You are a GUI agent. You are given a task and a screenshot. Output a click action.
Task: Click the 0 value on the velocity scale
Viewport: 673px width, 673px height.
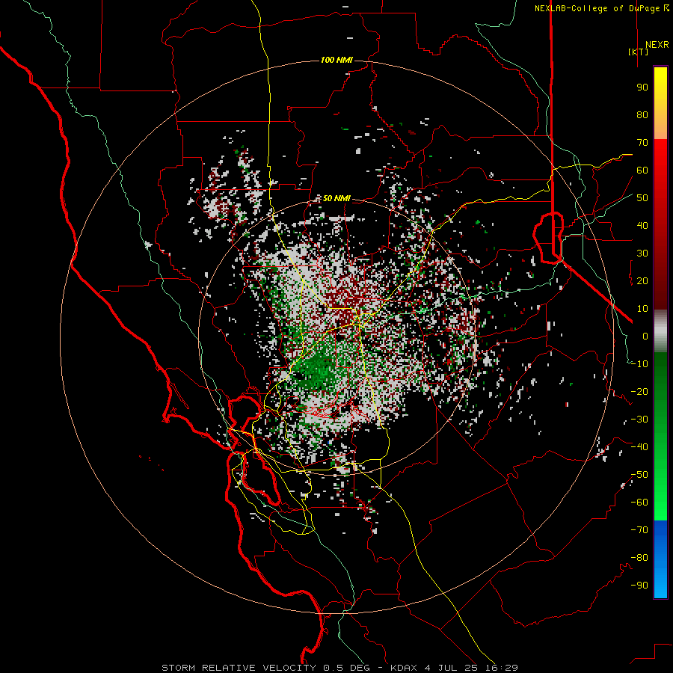point(645,336)
